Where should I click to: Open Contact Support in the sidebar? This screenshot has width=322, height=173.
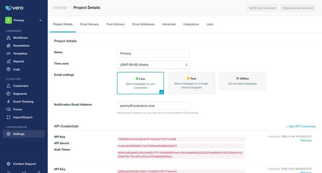(x=25, y=164)
